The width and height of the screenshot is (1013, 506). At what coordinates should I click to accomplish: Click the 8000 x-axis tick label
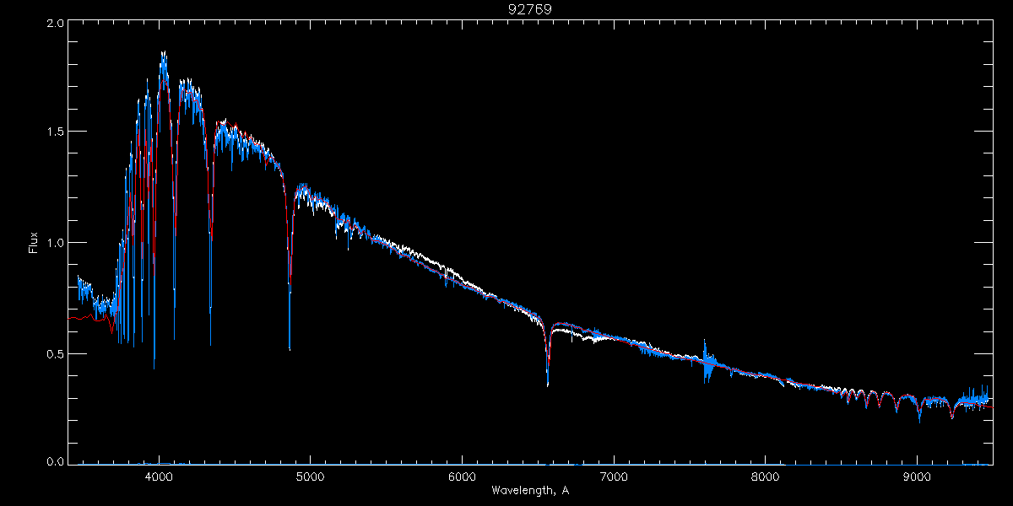pyautogui.click(x=766, y=476)
